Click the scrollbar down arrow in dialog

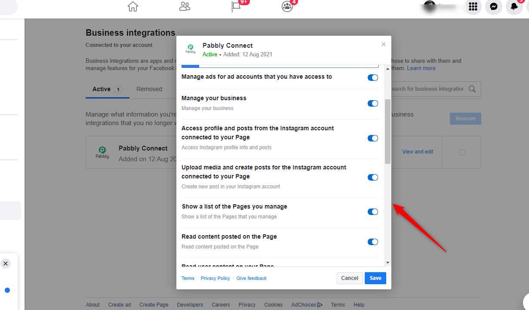pos(388,263)
